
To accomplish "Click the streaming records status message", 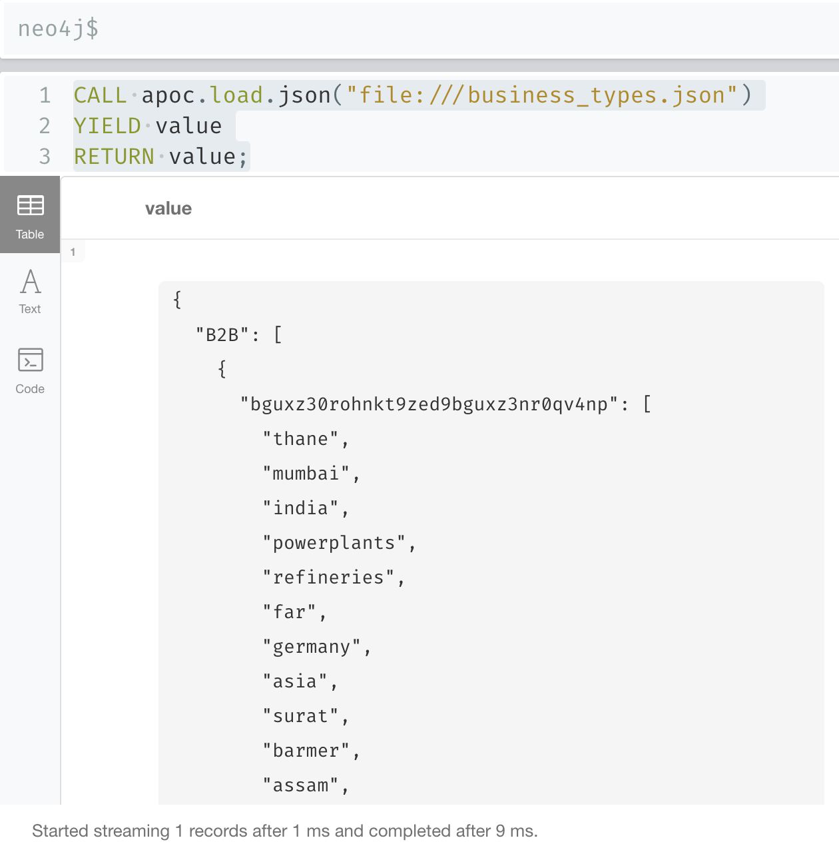I will [x=285, y=831].
